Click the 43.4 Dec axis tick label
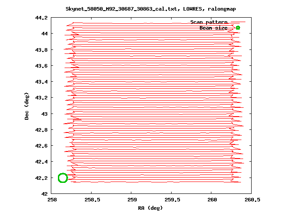 click(x=42, y=82)
